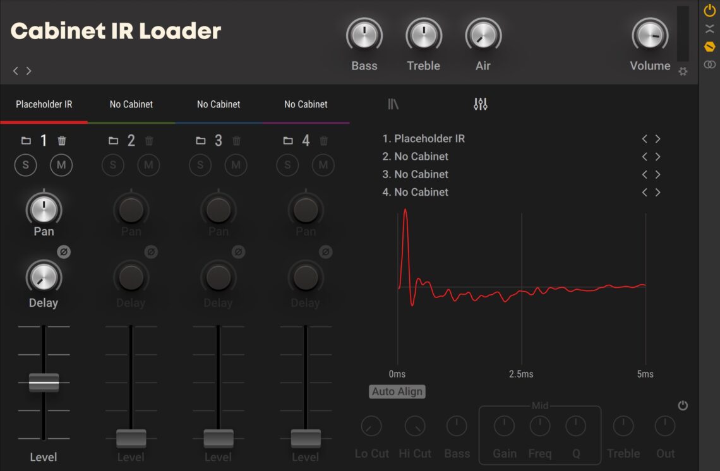Click the previous chevron on row 2 No Cabinet
The height and width of the screenshot is (471, 720).
644,156
